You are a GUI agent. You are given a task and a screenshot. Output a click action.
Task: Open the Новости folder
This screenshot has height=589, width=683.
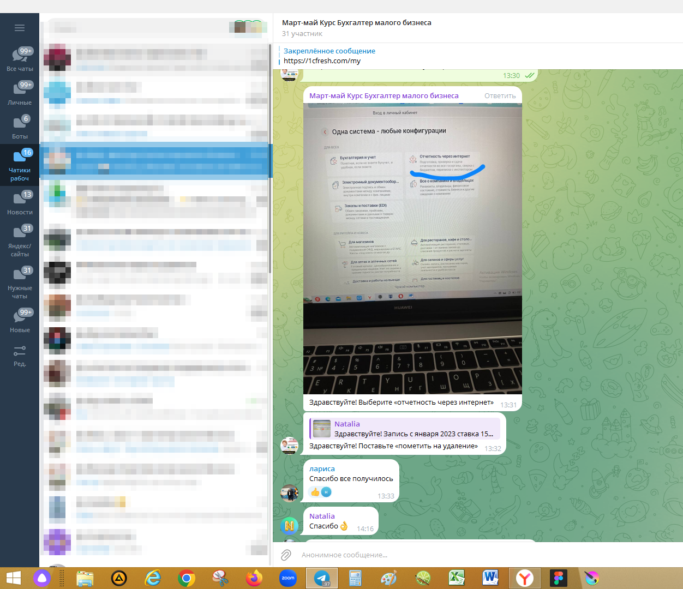point(20,202)
